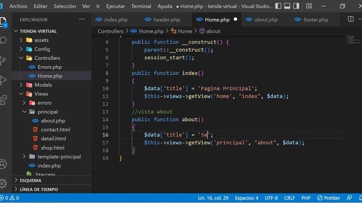Toggle bottom panel layout icon
Image resolution: width=362 pixels, height=203 pixels.
[287, 6]
